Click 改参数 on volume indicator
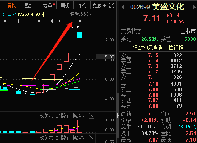 pos(46,116)
